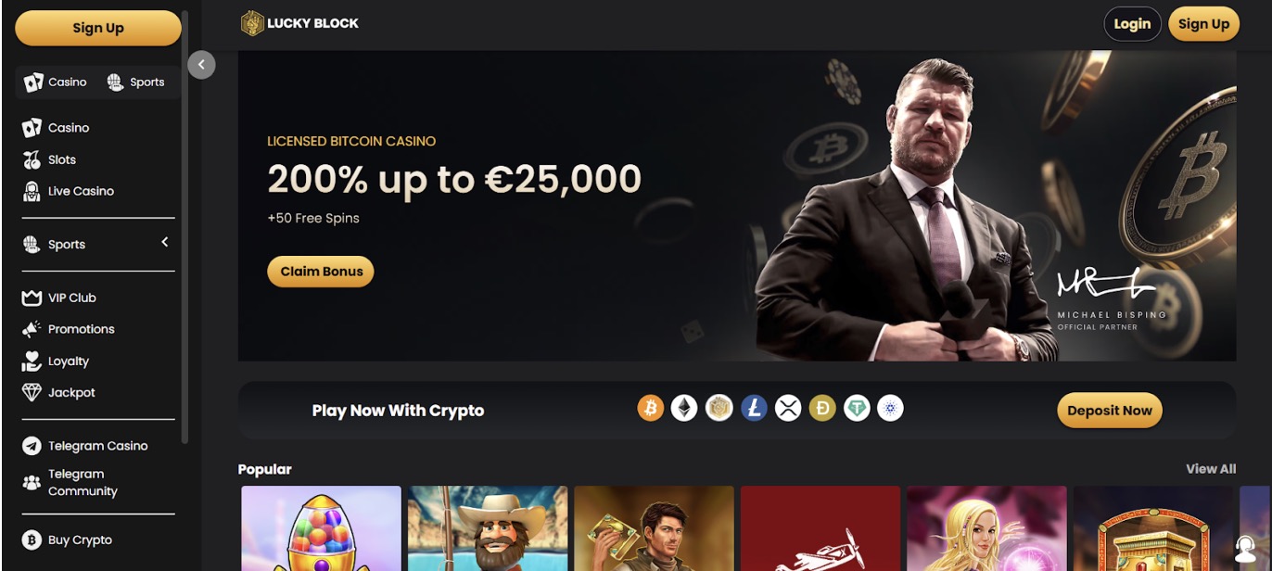This screenshot has width=1272, height=571.
Task: Select the Ethereum crypto icon
Action: click(684, 408)
